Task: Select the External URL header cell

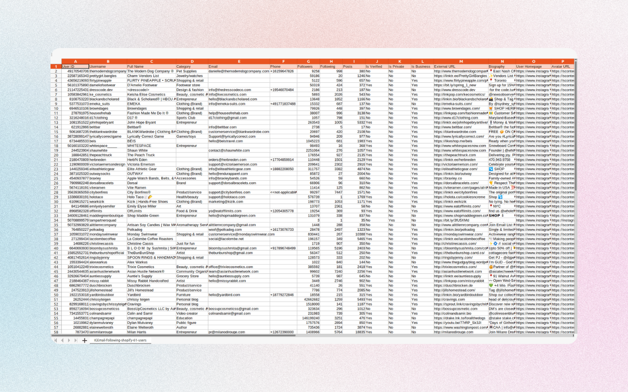Action: coord(461,67)
